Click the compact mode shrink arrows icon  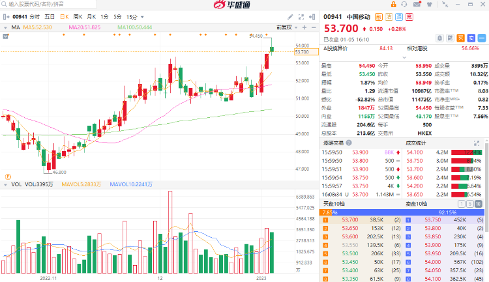(x=445, y=5)
